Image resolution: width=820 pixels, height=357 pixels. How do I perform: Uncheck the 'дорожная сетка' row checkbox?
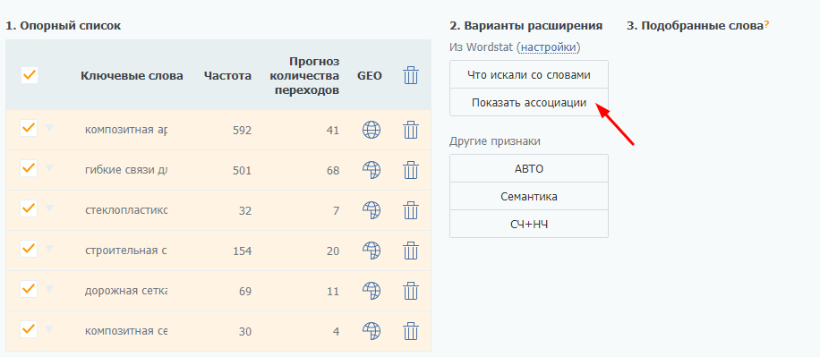click(29, 288)
